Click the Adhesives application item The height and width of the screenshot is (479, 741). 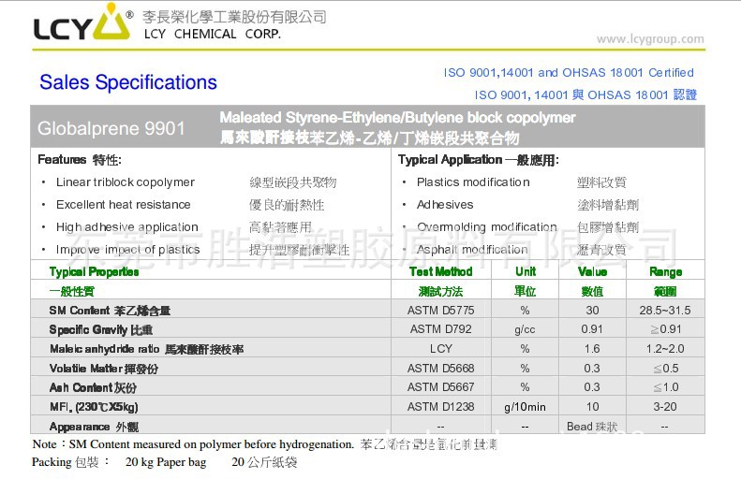coord(445,205)
